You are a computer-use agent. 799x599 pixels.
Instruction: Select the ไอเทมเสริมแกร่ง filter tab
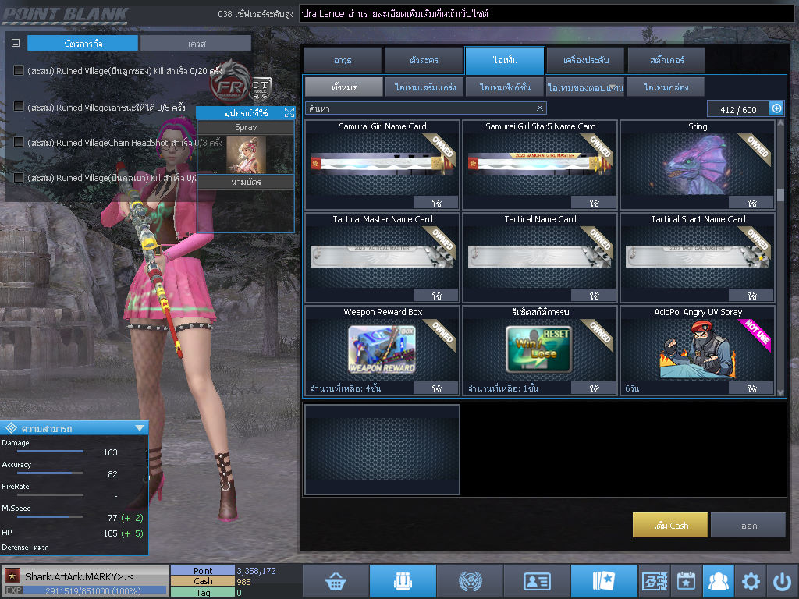tap(424, 87)
